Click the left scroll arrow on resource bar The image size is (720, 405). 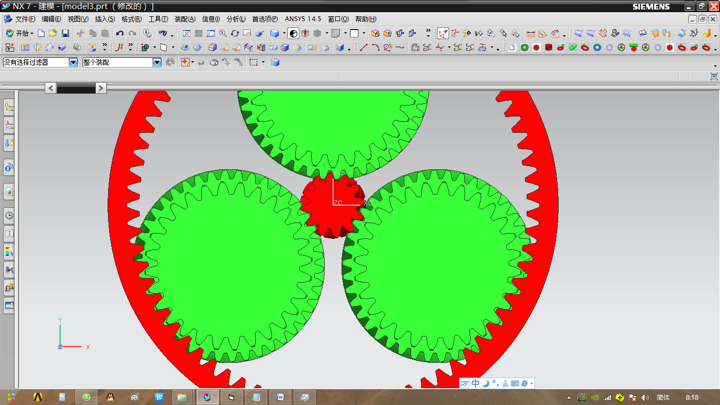click(51, 88)
